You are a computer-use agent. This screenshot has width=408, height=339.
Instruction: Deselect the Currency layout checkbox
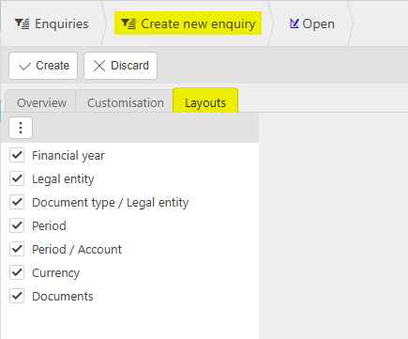point(17,272)
